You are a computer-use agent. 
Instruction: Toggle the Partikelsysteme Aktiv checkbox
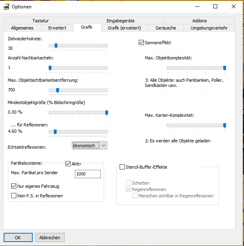[68, 164]
